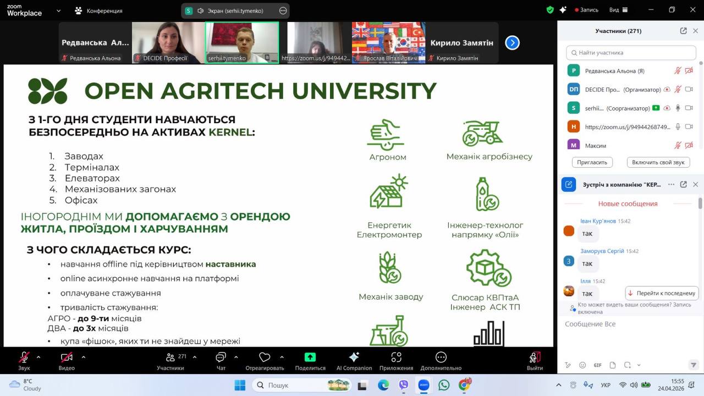
Task: Click the AI Companion sparkle icon in title bar
Action: (x=563, y=10)
